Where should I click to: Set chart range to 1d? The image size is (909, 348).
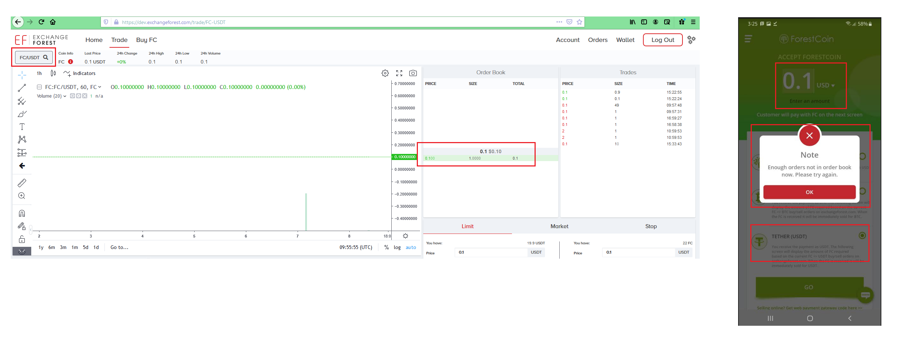(x=96, y=247)
